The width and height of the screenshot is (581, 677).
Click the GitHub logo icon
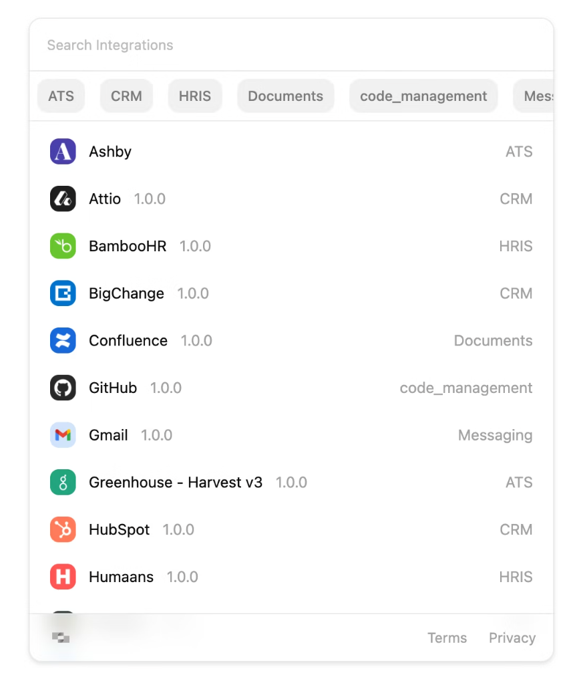point(62,388)
